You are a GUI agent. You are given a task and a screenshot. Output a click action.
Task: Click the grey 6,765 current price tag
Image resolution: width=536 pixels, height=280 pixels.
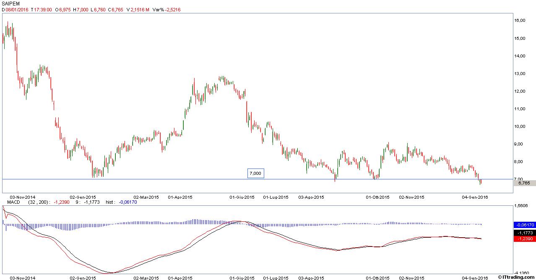524,183
